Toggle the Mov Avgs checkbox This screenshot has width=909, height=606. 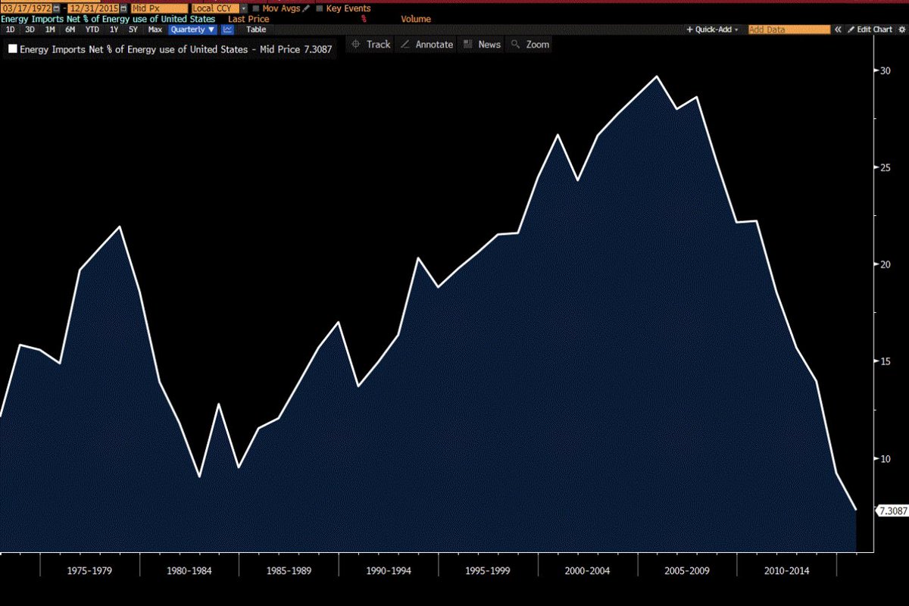256,8
